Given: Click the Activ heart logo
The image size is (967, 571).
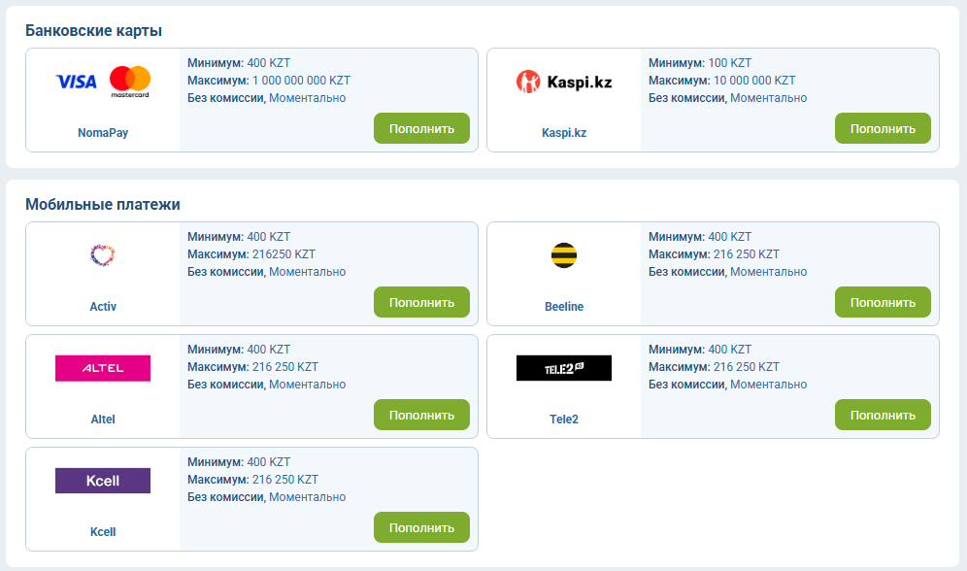Looking at the screenshot, I should pos(102,254).
